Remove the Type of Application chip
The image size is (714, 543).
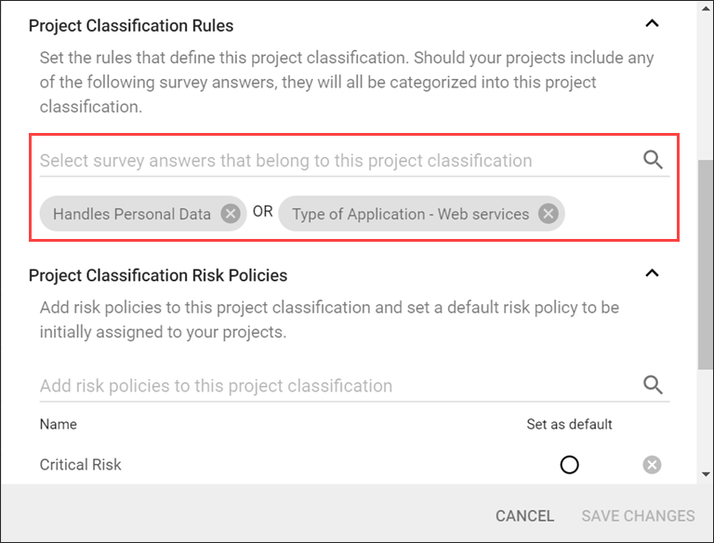[549, 214]
